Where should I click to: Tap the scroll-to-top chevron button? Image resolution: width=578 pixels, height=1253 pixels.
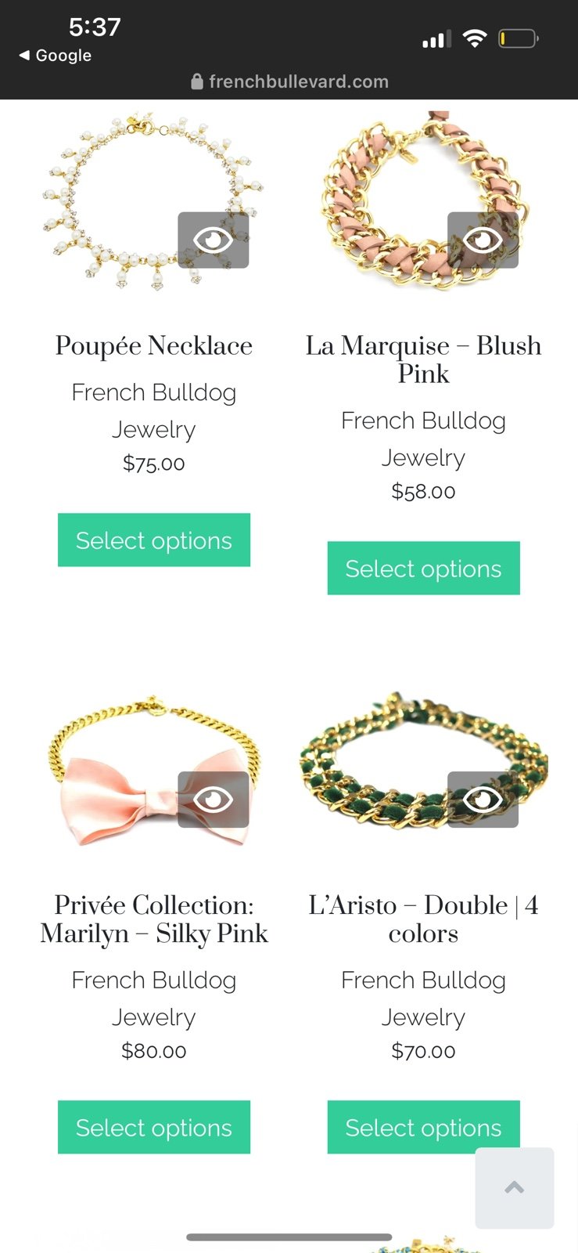515,1188
